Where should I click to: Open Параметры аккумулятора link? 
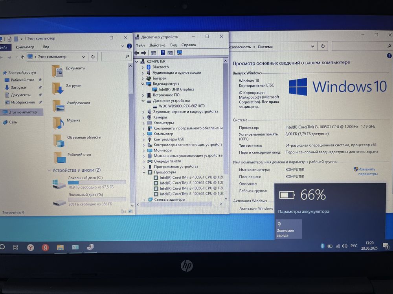tap(303, 212)
